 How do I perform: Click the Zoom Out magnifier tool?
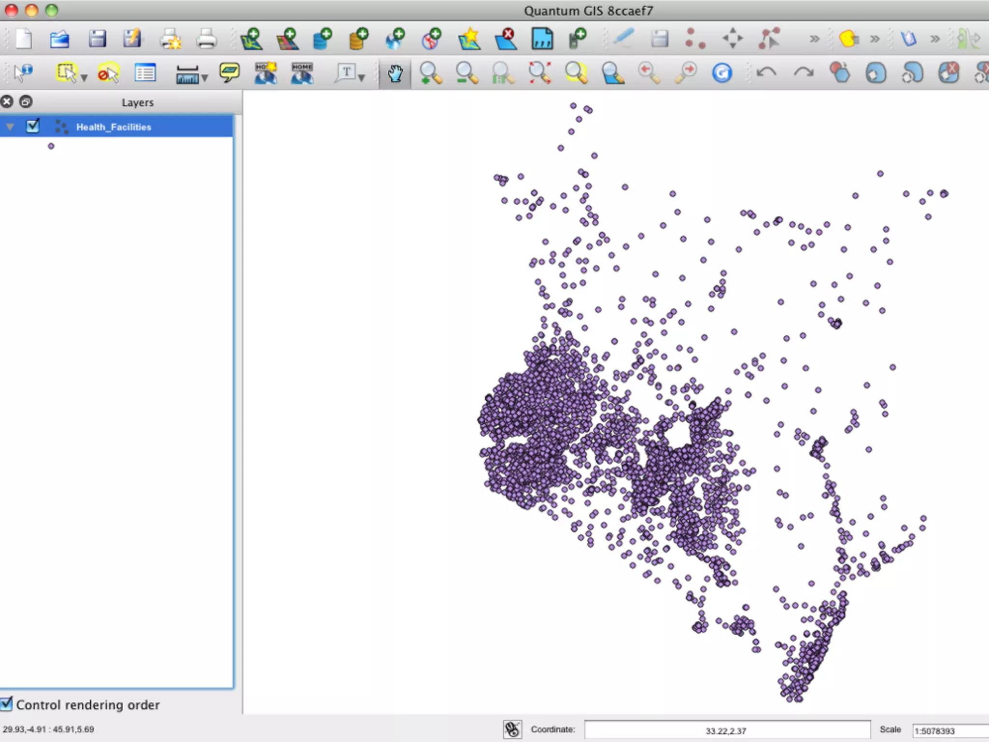[466, 73]
